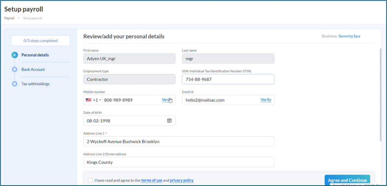Click the US flag country icon

(88, 100)
